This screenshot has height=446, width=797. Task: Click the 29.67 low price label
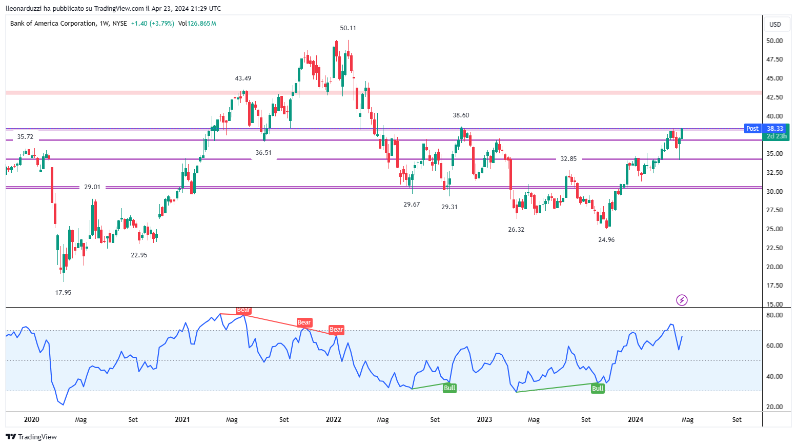click(412, 204)
